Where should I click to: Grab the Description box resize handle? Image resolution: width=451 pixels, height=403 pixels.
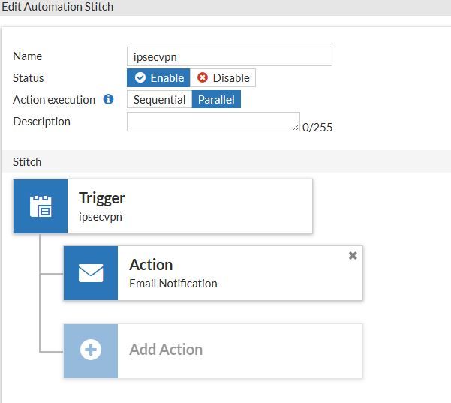296,128
